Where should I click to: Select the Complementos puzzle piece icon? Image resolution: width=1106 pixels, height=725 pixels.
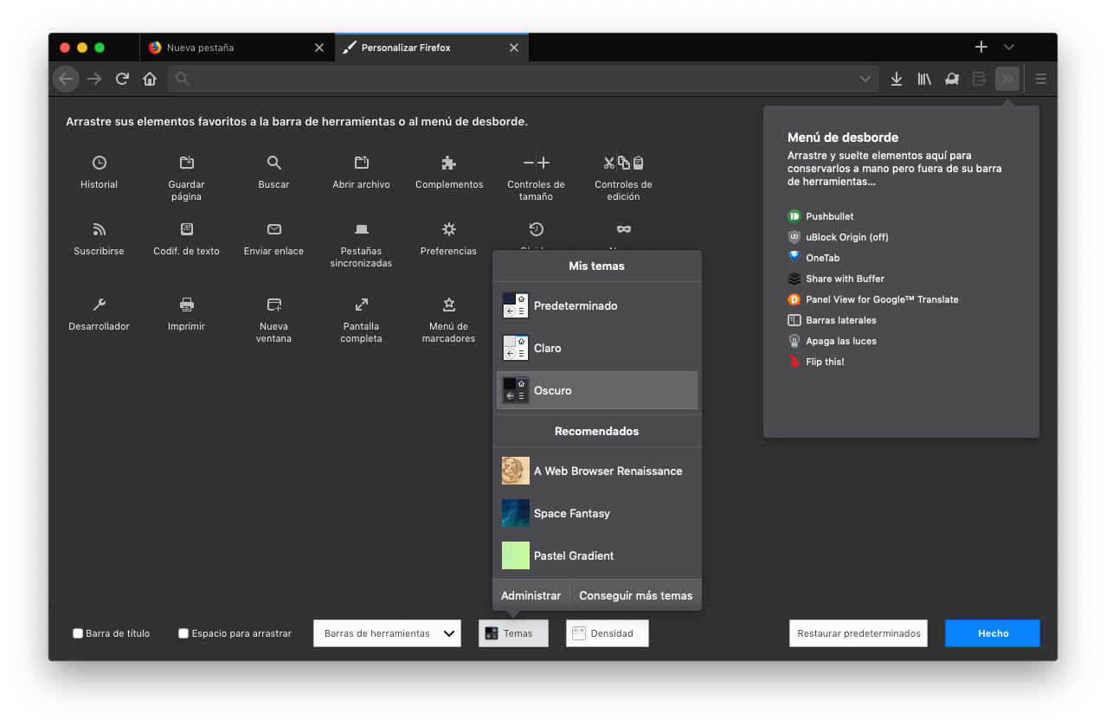point(449,163)
